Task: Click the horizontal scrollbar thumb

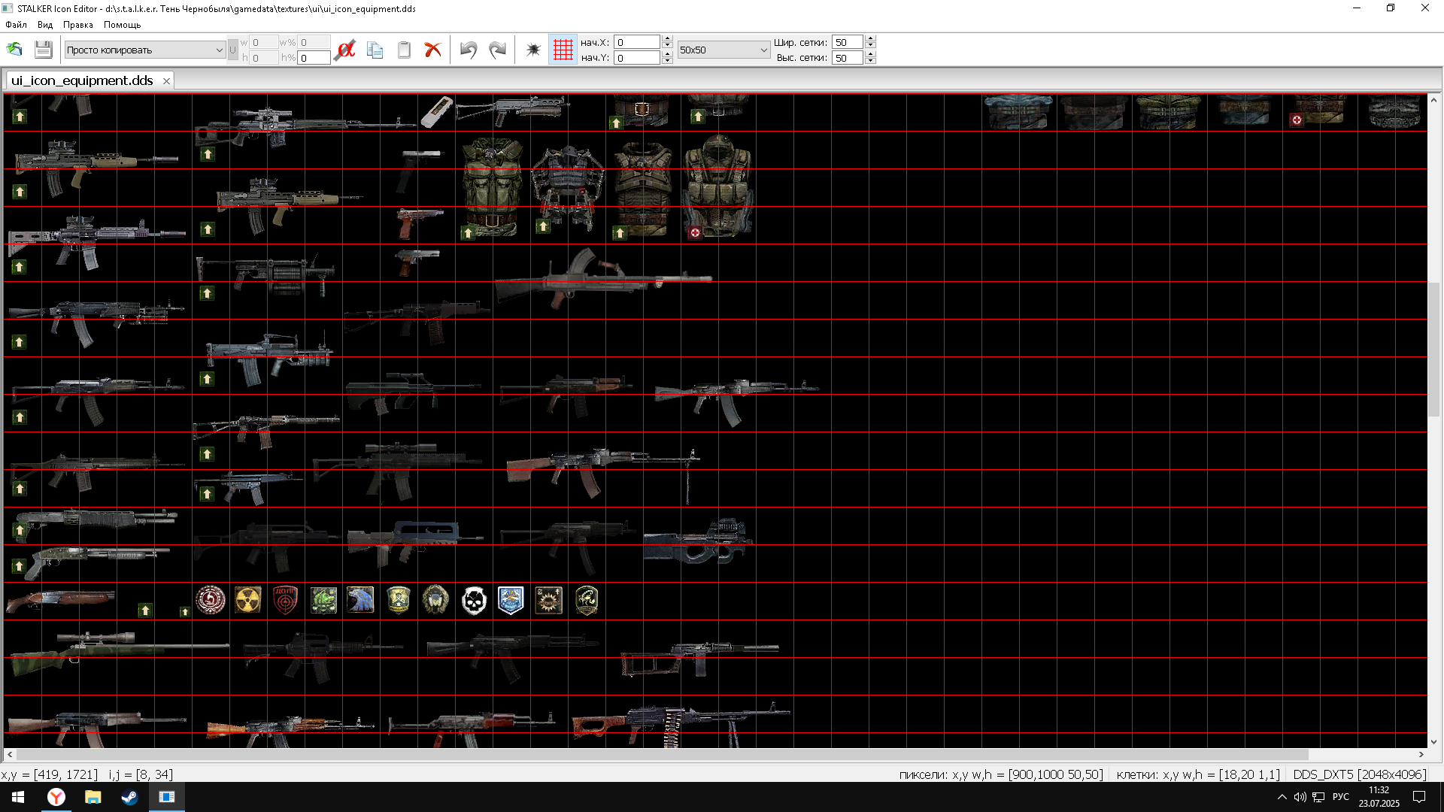Action: click(662, 754)
